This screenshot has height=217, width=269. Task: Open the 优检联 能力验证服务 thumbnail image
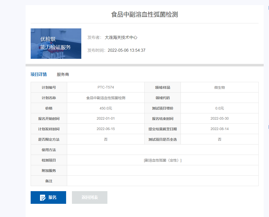tap(56, 44)
